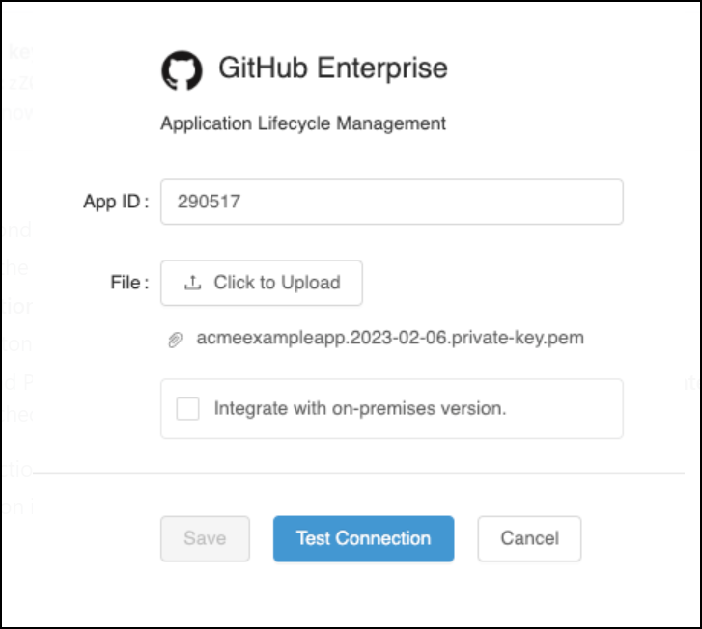
Task: Enable Integrate with on-premises version checkbox
Action: point(187,409)
